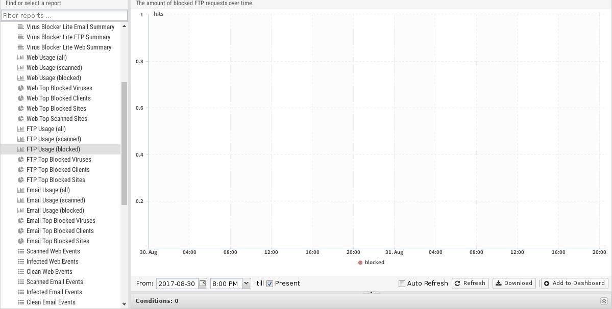Click pie icon for Web Top Blocked Viruses
This screenshot has width=612, height=309.
[x=21, y=88]
